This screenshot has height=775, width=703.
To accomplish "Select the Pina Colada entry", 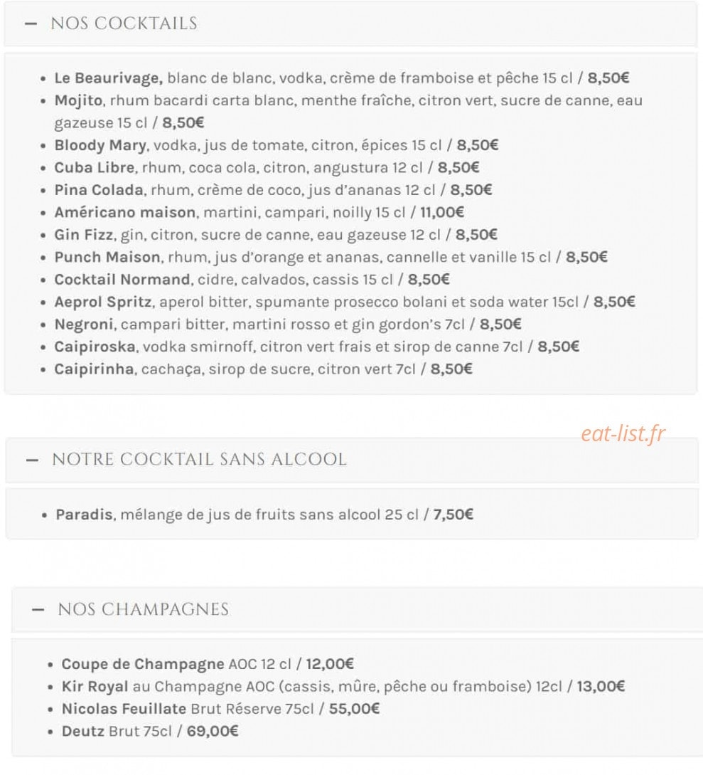I will (273, 190).
